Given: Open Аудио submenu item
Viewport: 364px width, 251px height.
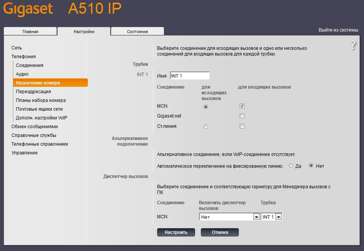Looking at the screenshot, I should pos(22,74).
